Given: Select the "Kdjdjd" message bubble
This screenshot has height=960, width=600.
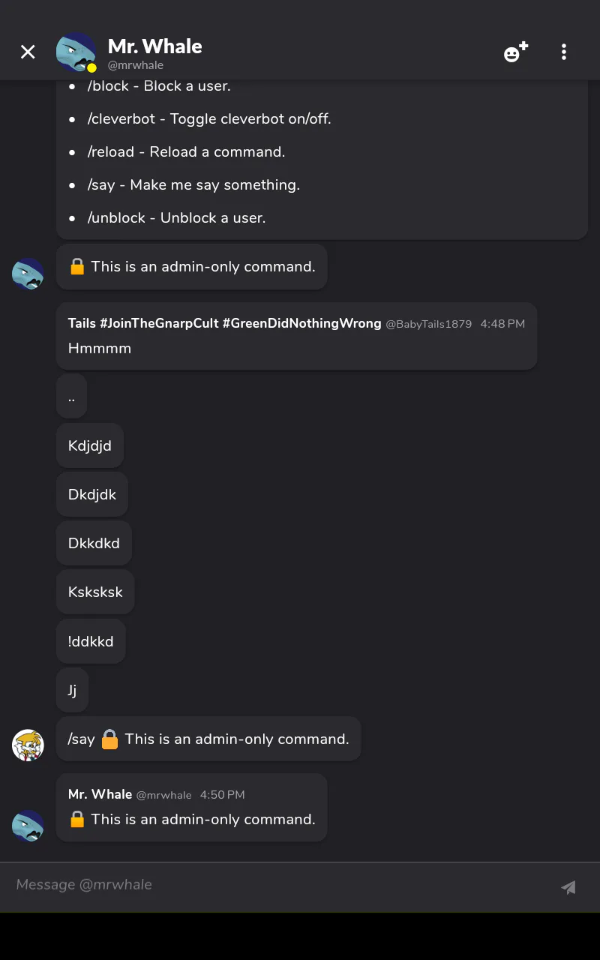Looking at the screenshot, I should (90, 445).
